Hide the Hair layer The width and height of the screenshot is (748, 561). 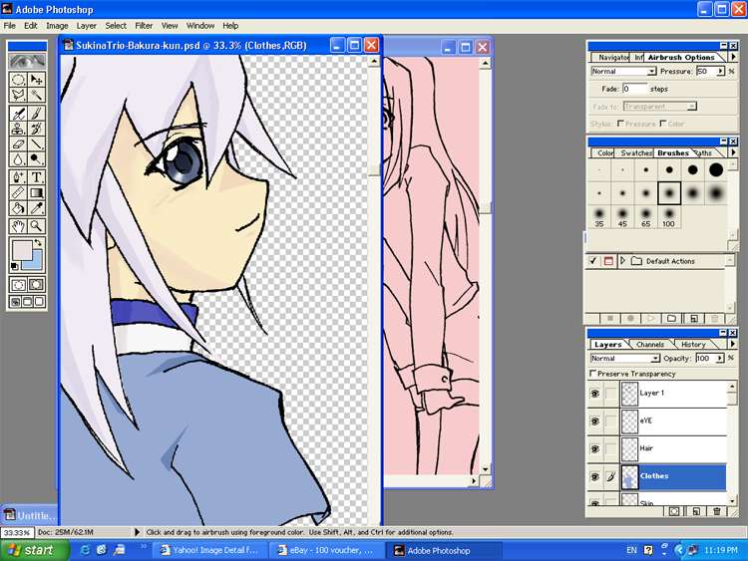tap(594, 448)
